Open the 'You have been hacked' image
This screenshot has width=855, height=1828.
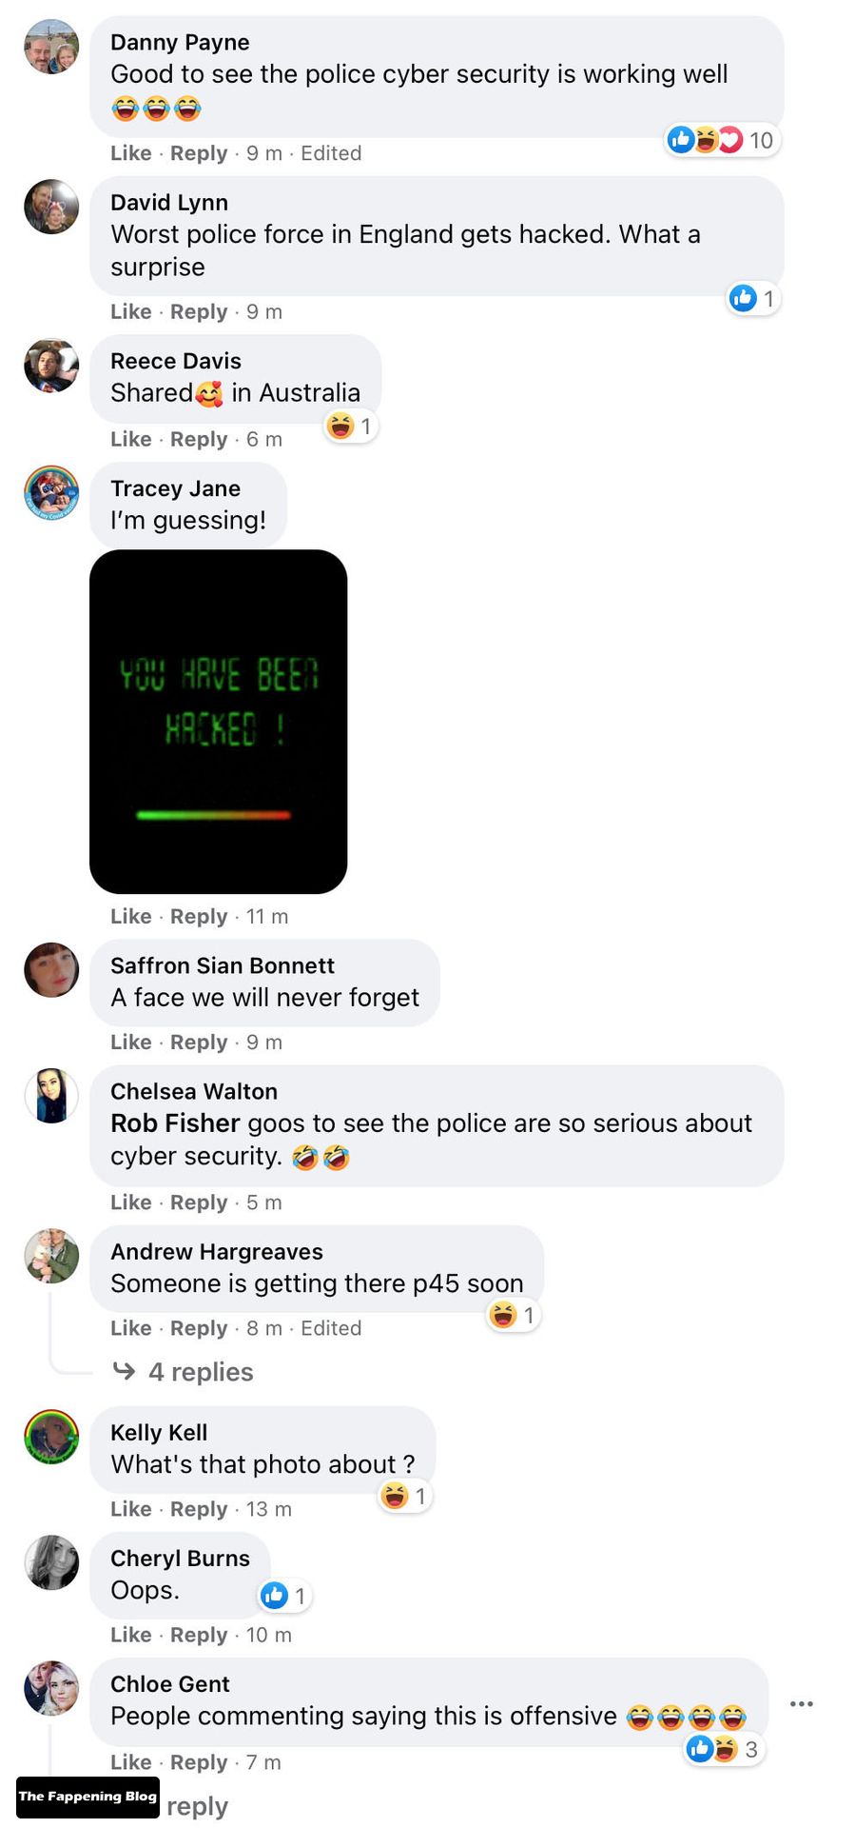coord(219,722)
